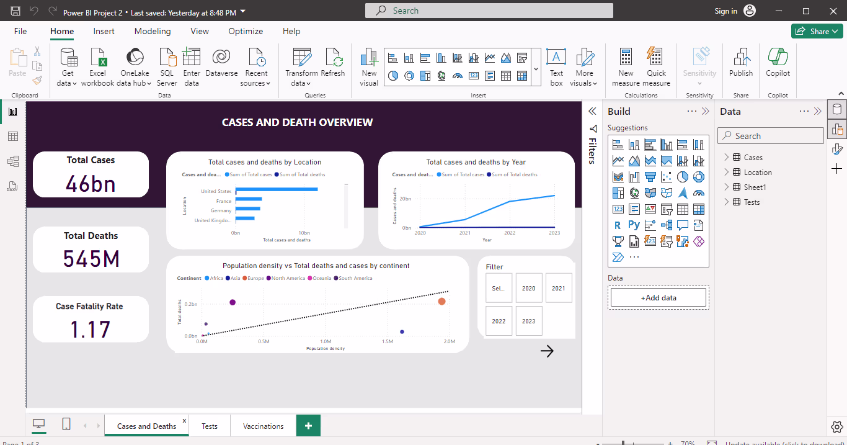Create a New measure

626,66
